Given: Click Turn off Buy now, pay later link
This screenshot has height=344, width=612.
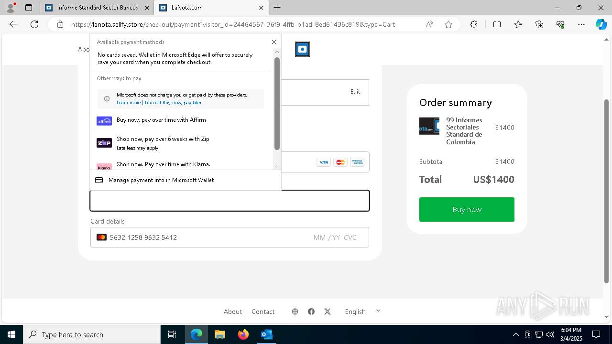Looking at the screenshot, I should click(173, 103).
